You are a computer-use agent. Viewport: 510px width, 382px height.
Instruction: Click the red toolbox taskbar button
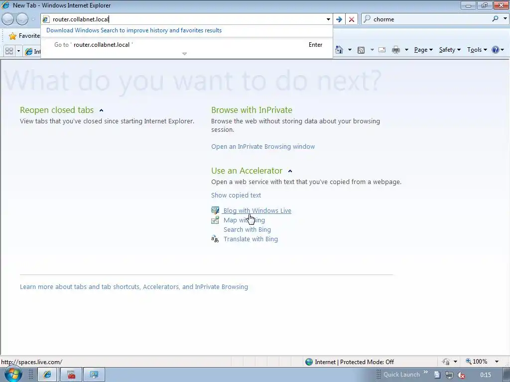tap(71, 375)
